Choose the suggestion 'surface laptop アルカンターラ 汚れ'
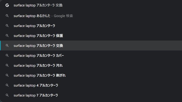The width and height of the screenshot is (182, 102). [91, 65]
